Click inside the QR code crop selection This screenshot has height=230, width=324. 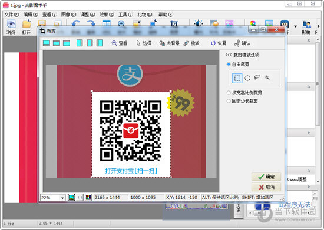click(x=131, y=134)
